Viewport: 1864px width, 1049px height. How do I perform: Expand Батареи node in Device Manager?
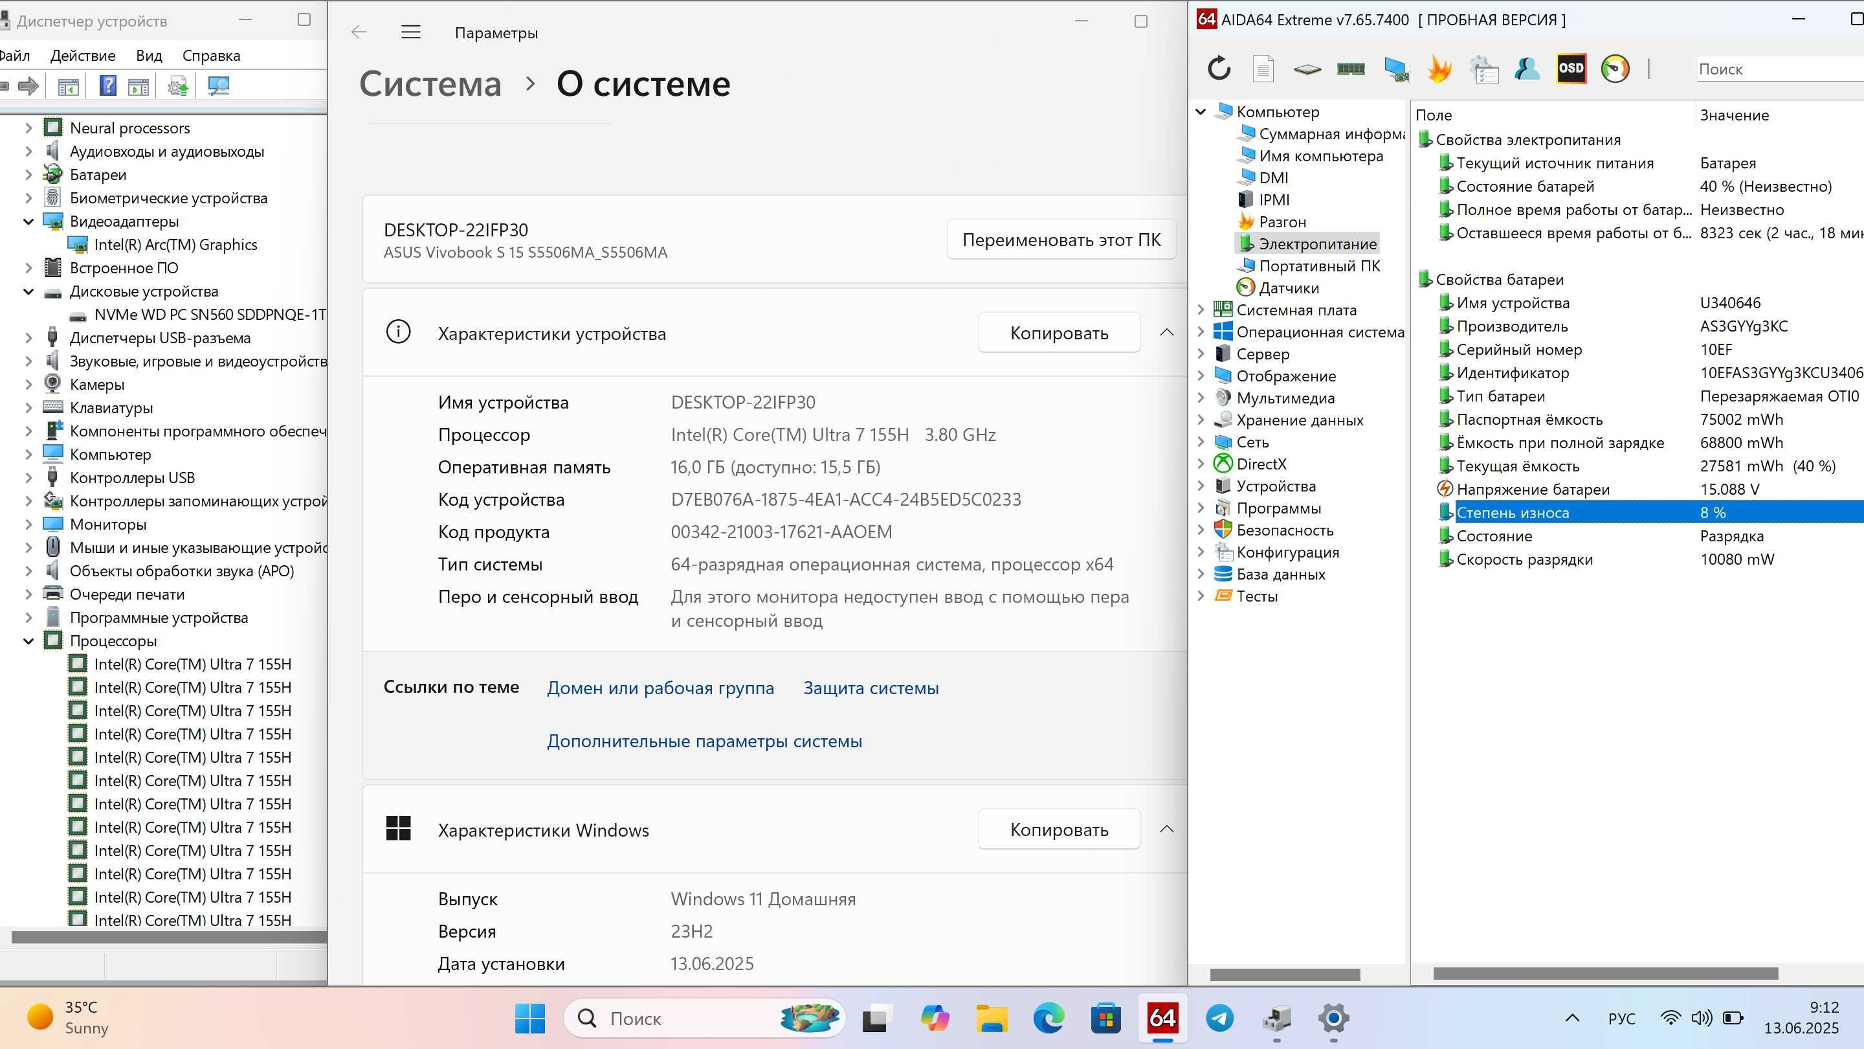tap(28, 174)
